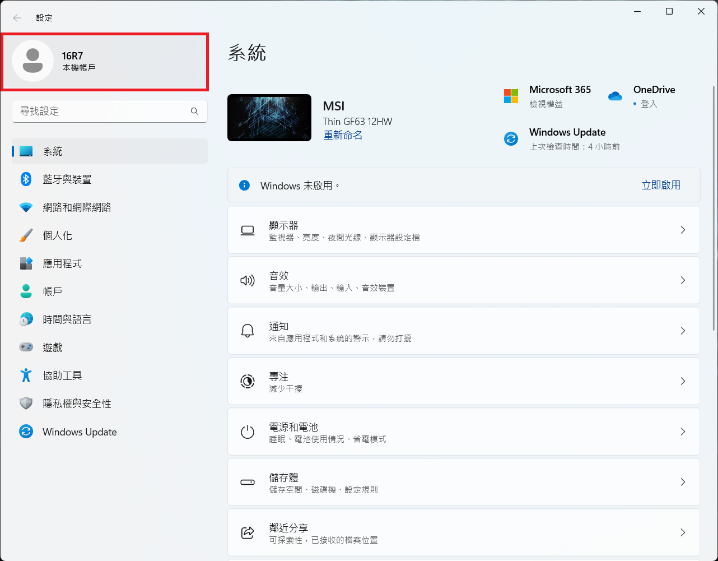Expand the 顯示器 settings chevron
The height and width of the screenshot is (561, 718).
coord(682,230)
